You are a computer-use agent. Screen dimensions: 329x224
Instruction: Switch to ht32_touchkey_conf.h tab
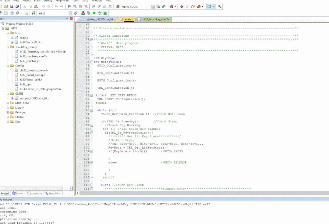(x=153, y=19)
